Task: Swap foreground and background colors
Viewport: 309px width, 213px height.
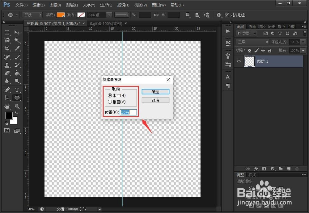Action: (17, 113)
